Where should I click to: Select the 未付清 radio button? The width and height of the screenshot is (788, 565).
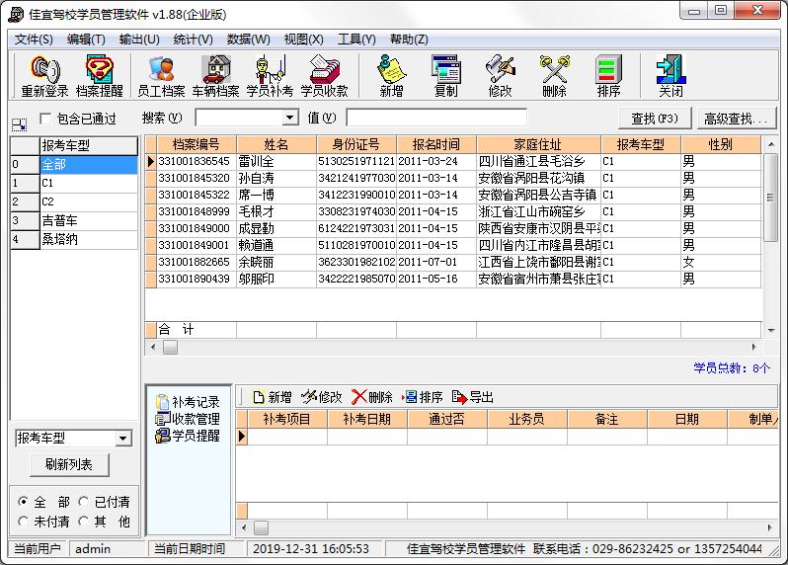(23, 522)
